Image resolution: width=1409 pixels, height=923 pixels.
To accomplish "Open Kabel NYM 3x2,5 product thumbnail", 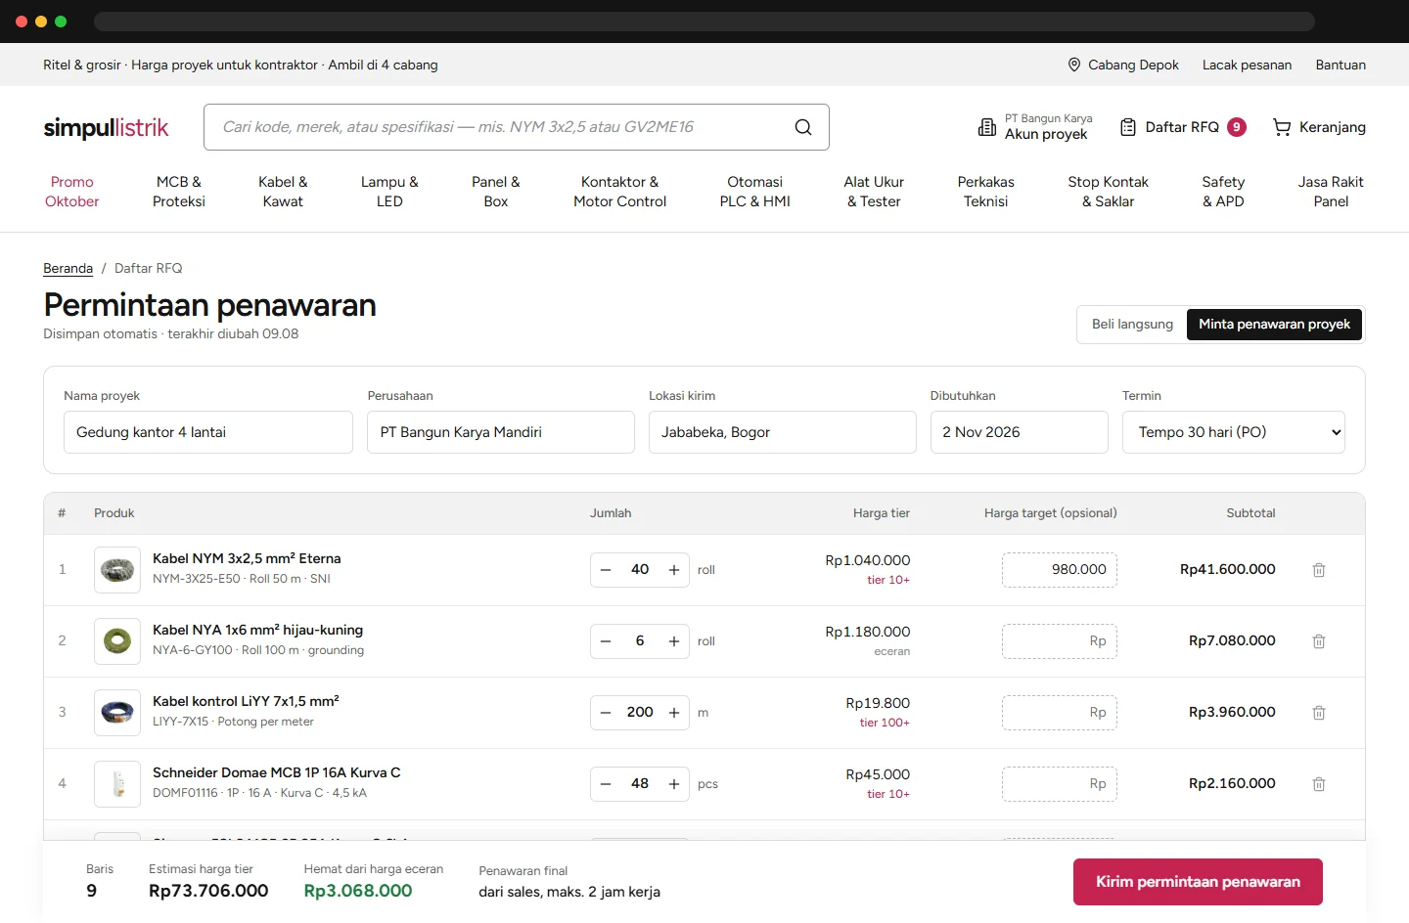I will pos(117,570).
